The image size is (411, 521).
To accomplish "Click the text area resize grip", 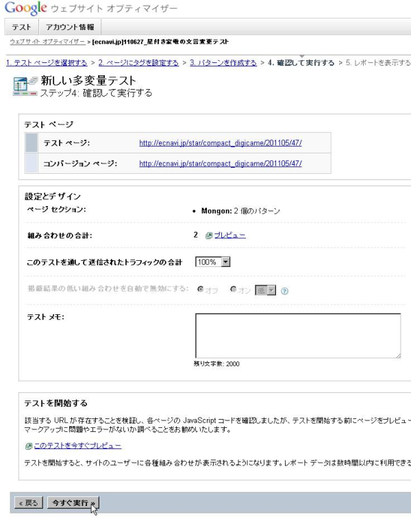I will 398,355.
